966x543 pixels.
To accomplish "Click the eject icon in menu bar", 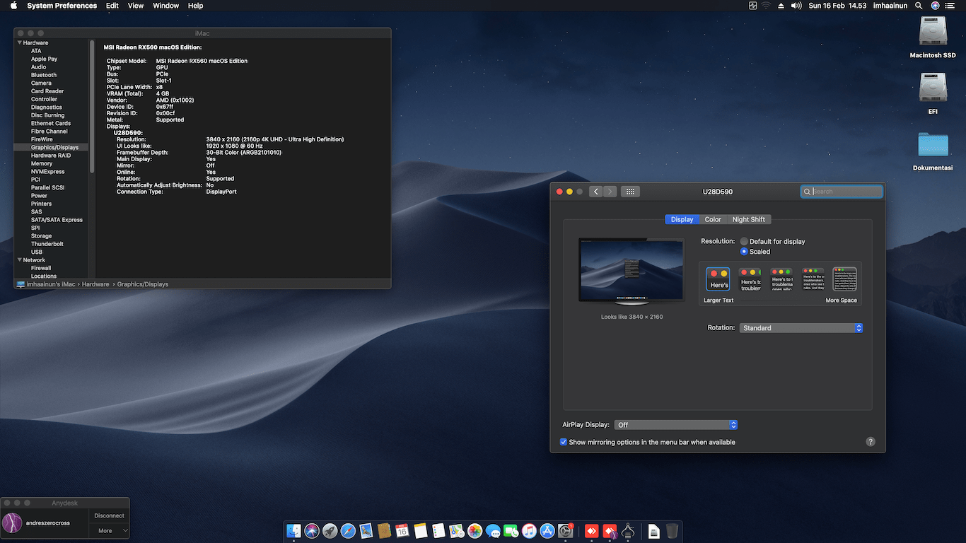I will 781,6.
